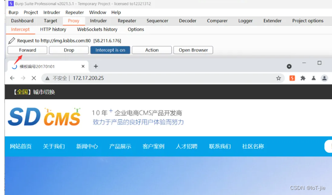The width and height of the screenshot is (332, 195).
Task: Open the HTTP history sub-tab
Action: click(53, 29)
